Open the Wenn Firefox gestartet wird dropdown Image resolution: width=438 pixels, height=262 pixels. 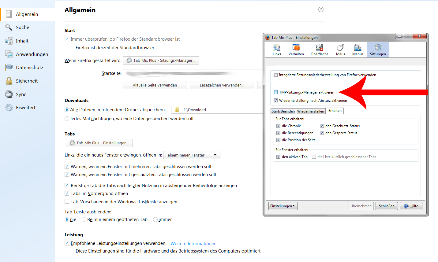coord(161,61)
